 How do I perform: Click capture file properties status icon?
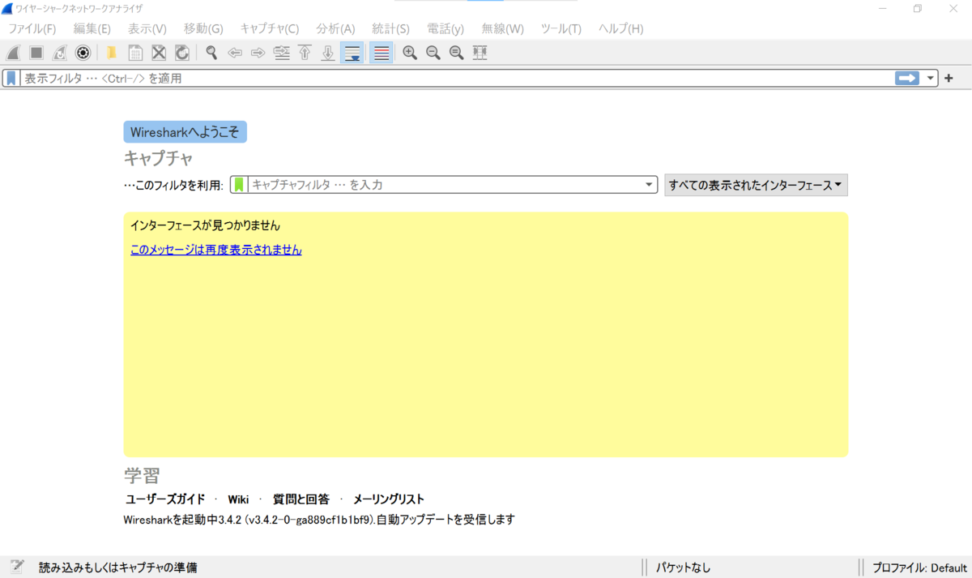coord(17,567)
